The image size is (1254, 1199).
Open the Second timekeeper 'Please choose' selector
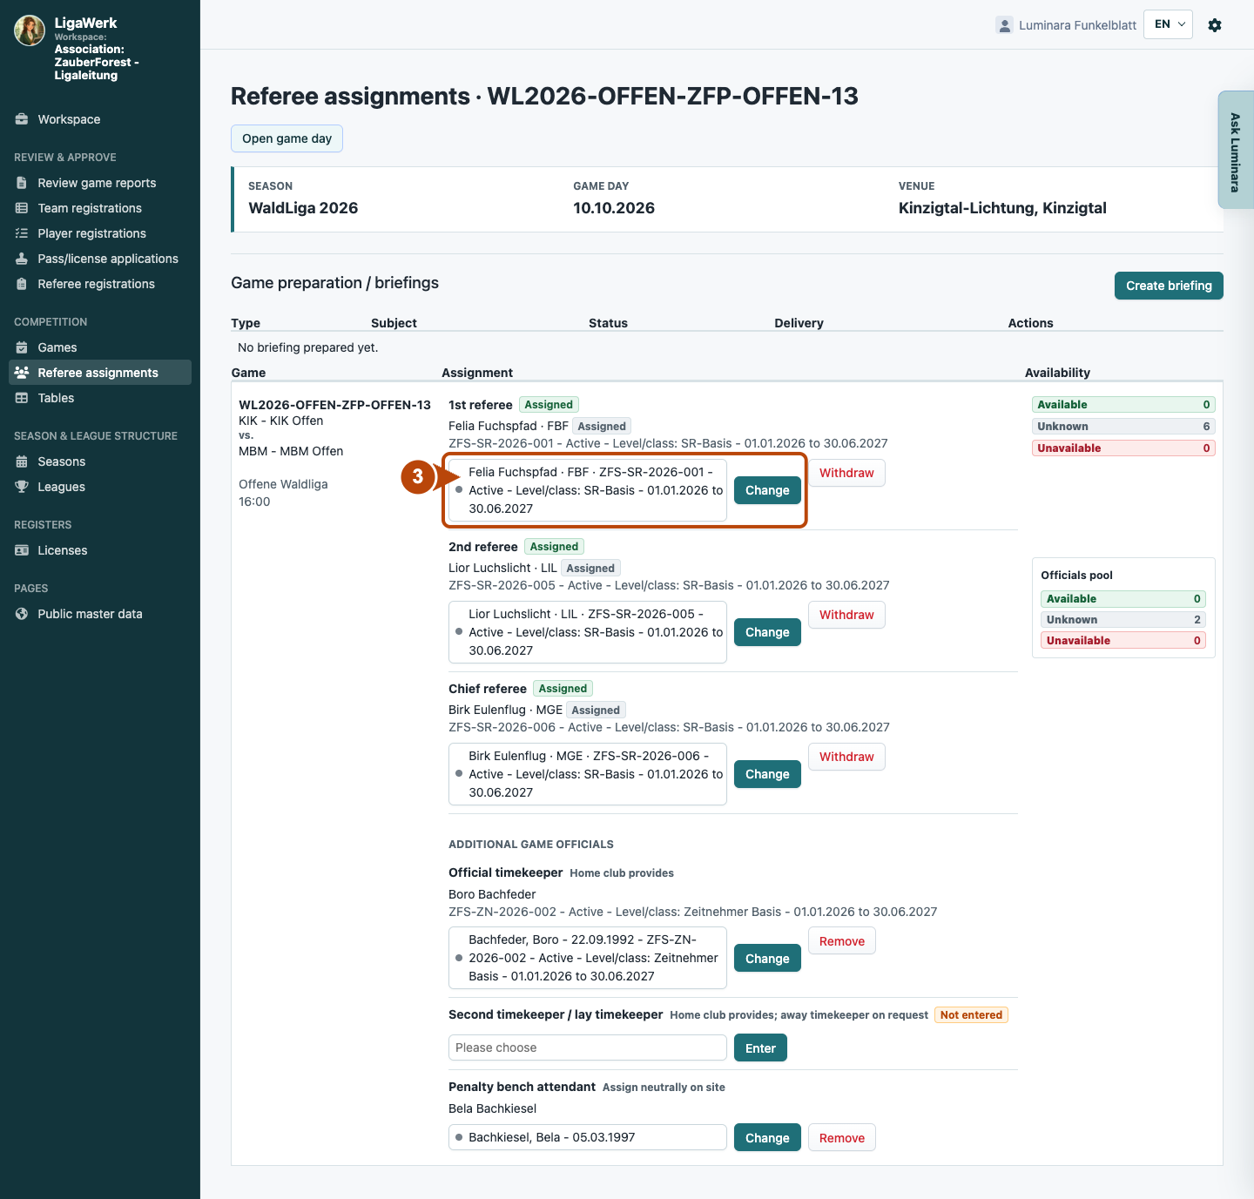[588, 1047]
